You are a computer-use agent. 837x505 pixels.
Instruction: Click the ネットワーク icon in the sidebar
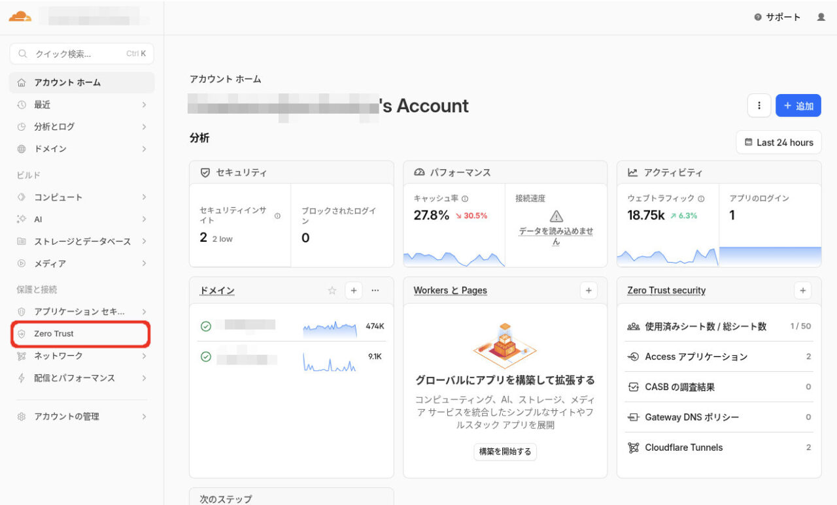[x=22, y=356]
